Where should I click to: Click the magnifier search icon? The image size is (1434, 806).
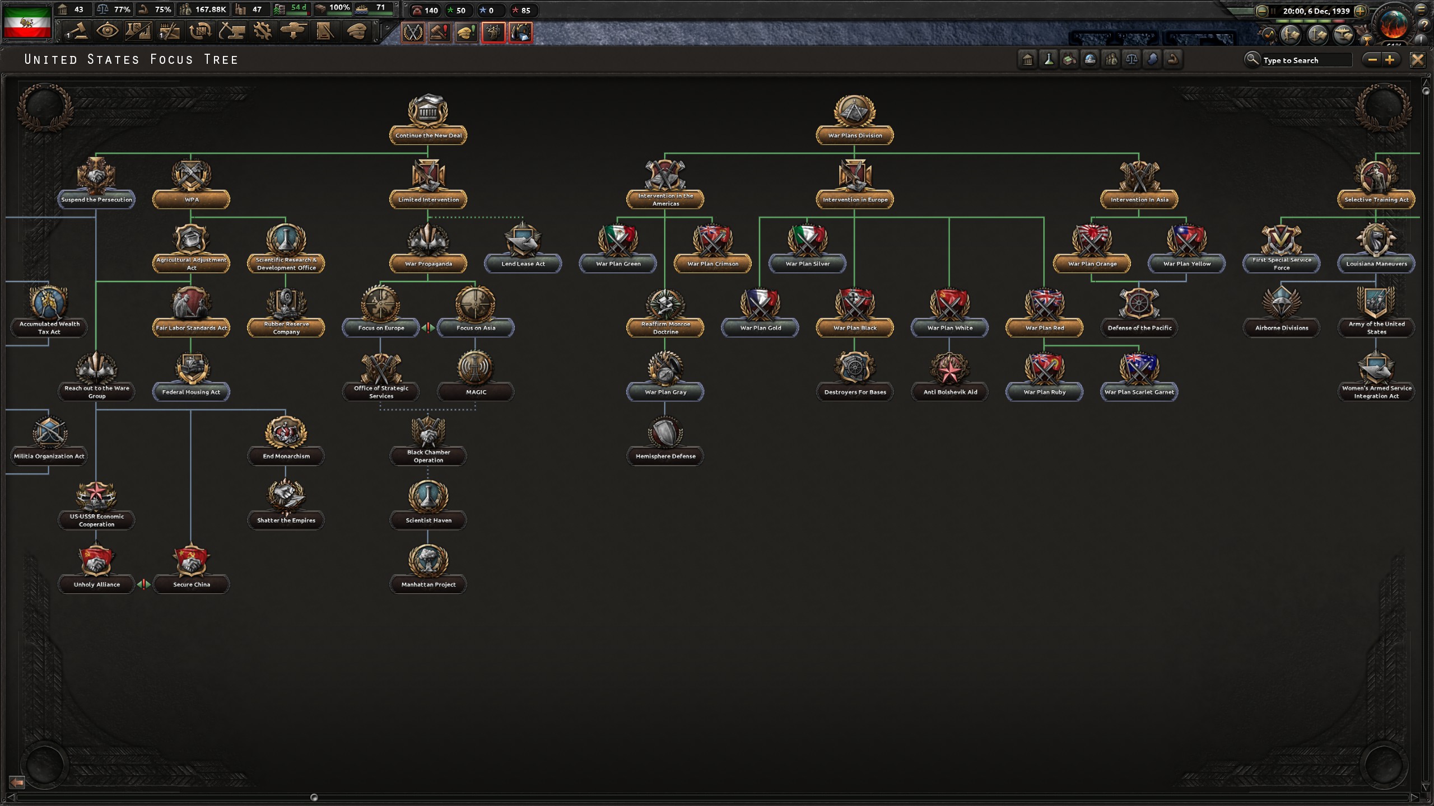[1251, 59]
